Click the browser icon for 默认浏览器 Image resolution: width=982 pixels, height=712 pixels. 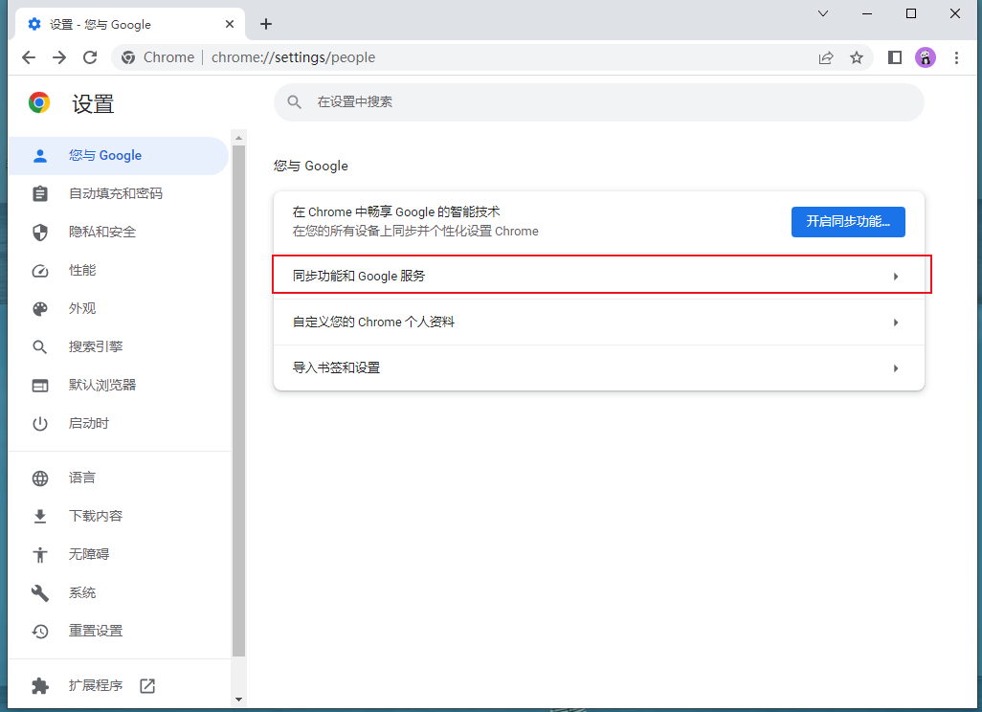click(40, 386)
